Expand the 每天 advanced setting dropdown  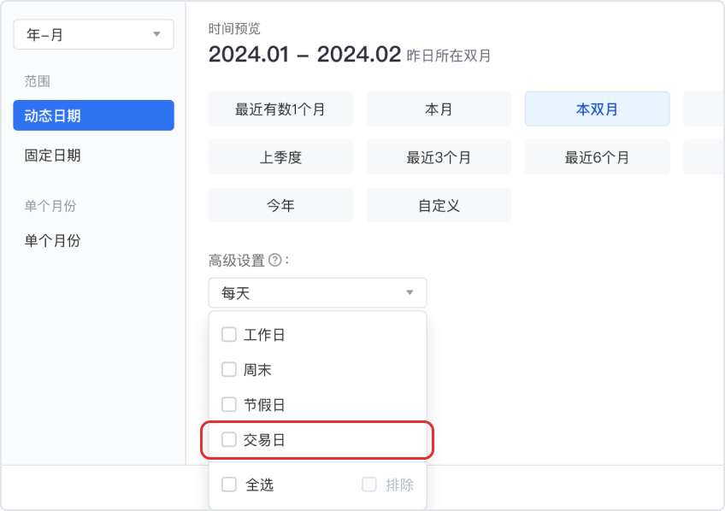316,293
